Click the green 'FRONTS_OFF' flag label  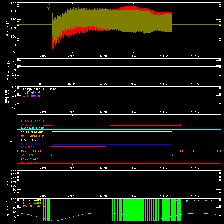[30, 158]
